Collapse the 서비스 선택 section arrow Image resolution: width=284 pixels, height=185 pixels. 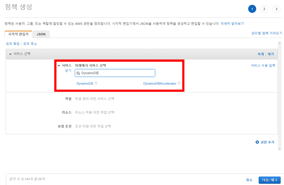point(10,54)
